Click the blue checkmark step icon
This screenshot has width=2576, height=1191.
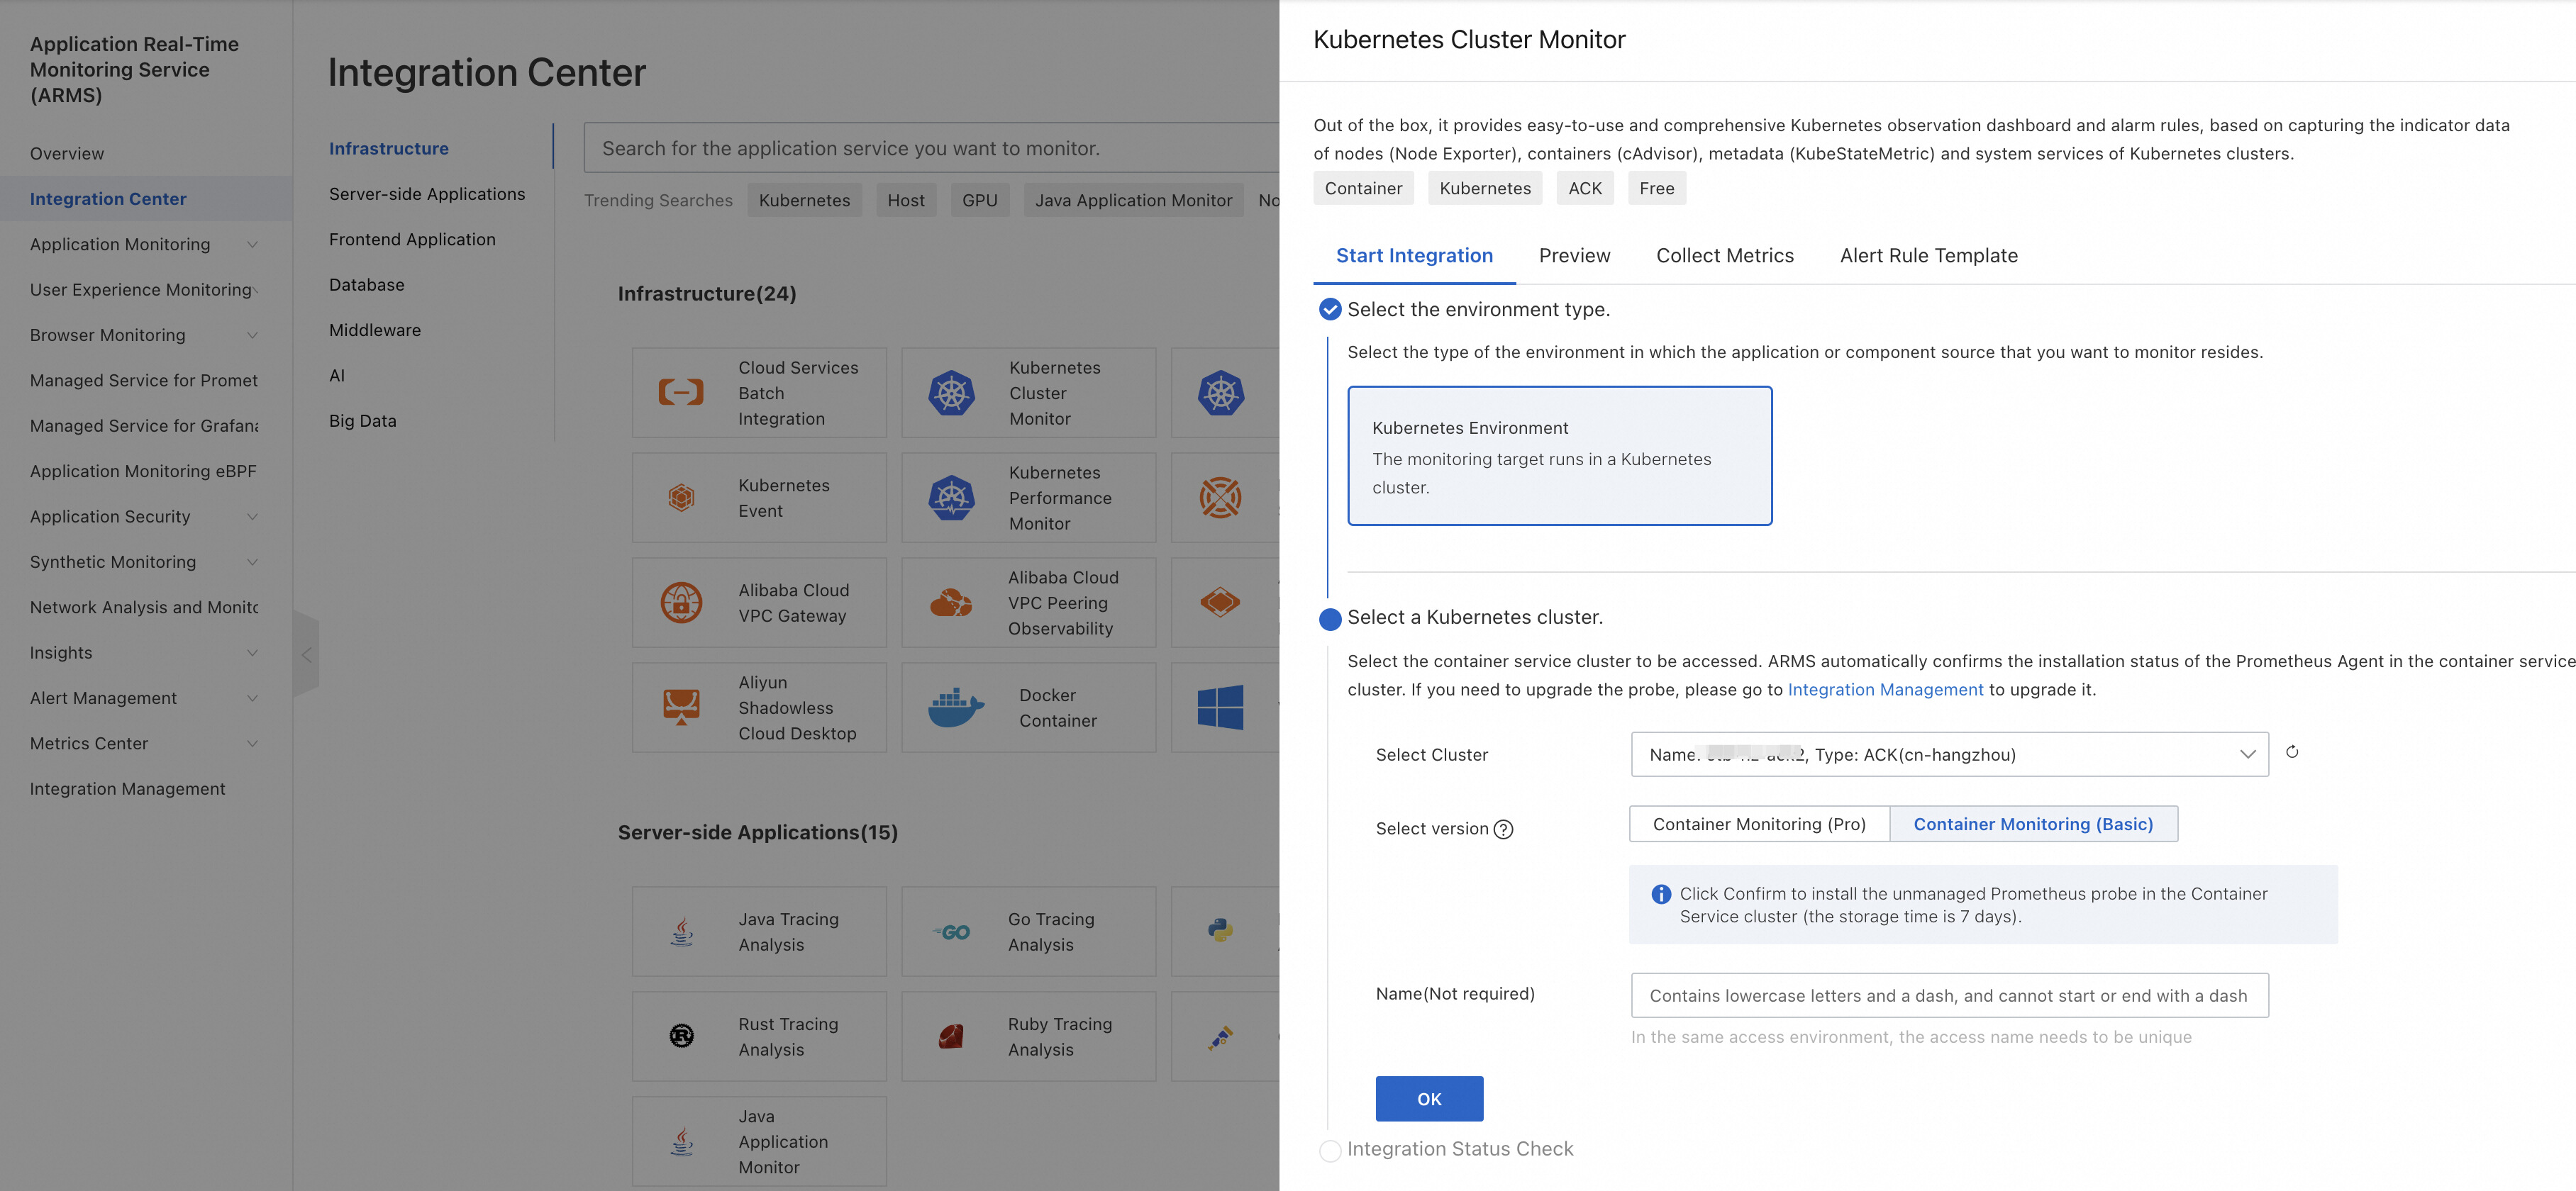(1330, 310)
